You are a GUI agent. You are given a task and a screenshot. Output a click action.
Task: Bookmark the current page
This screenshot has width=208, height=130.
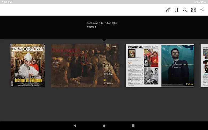point(176,10)
